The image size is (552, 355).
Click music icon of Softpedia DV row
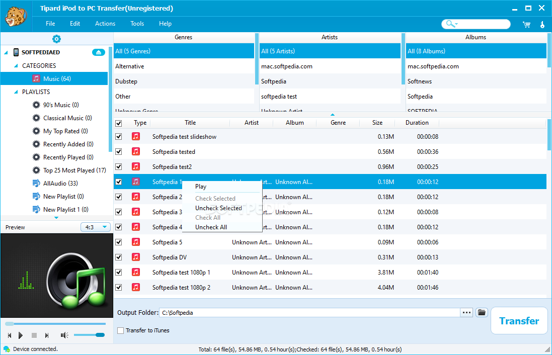coord(136,257)
